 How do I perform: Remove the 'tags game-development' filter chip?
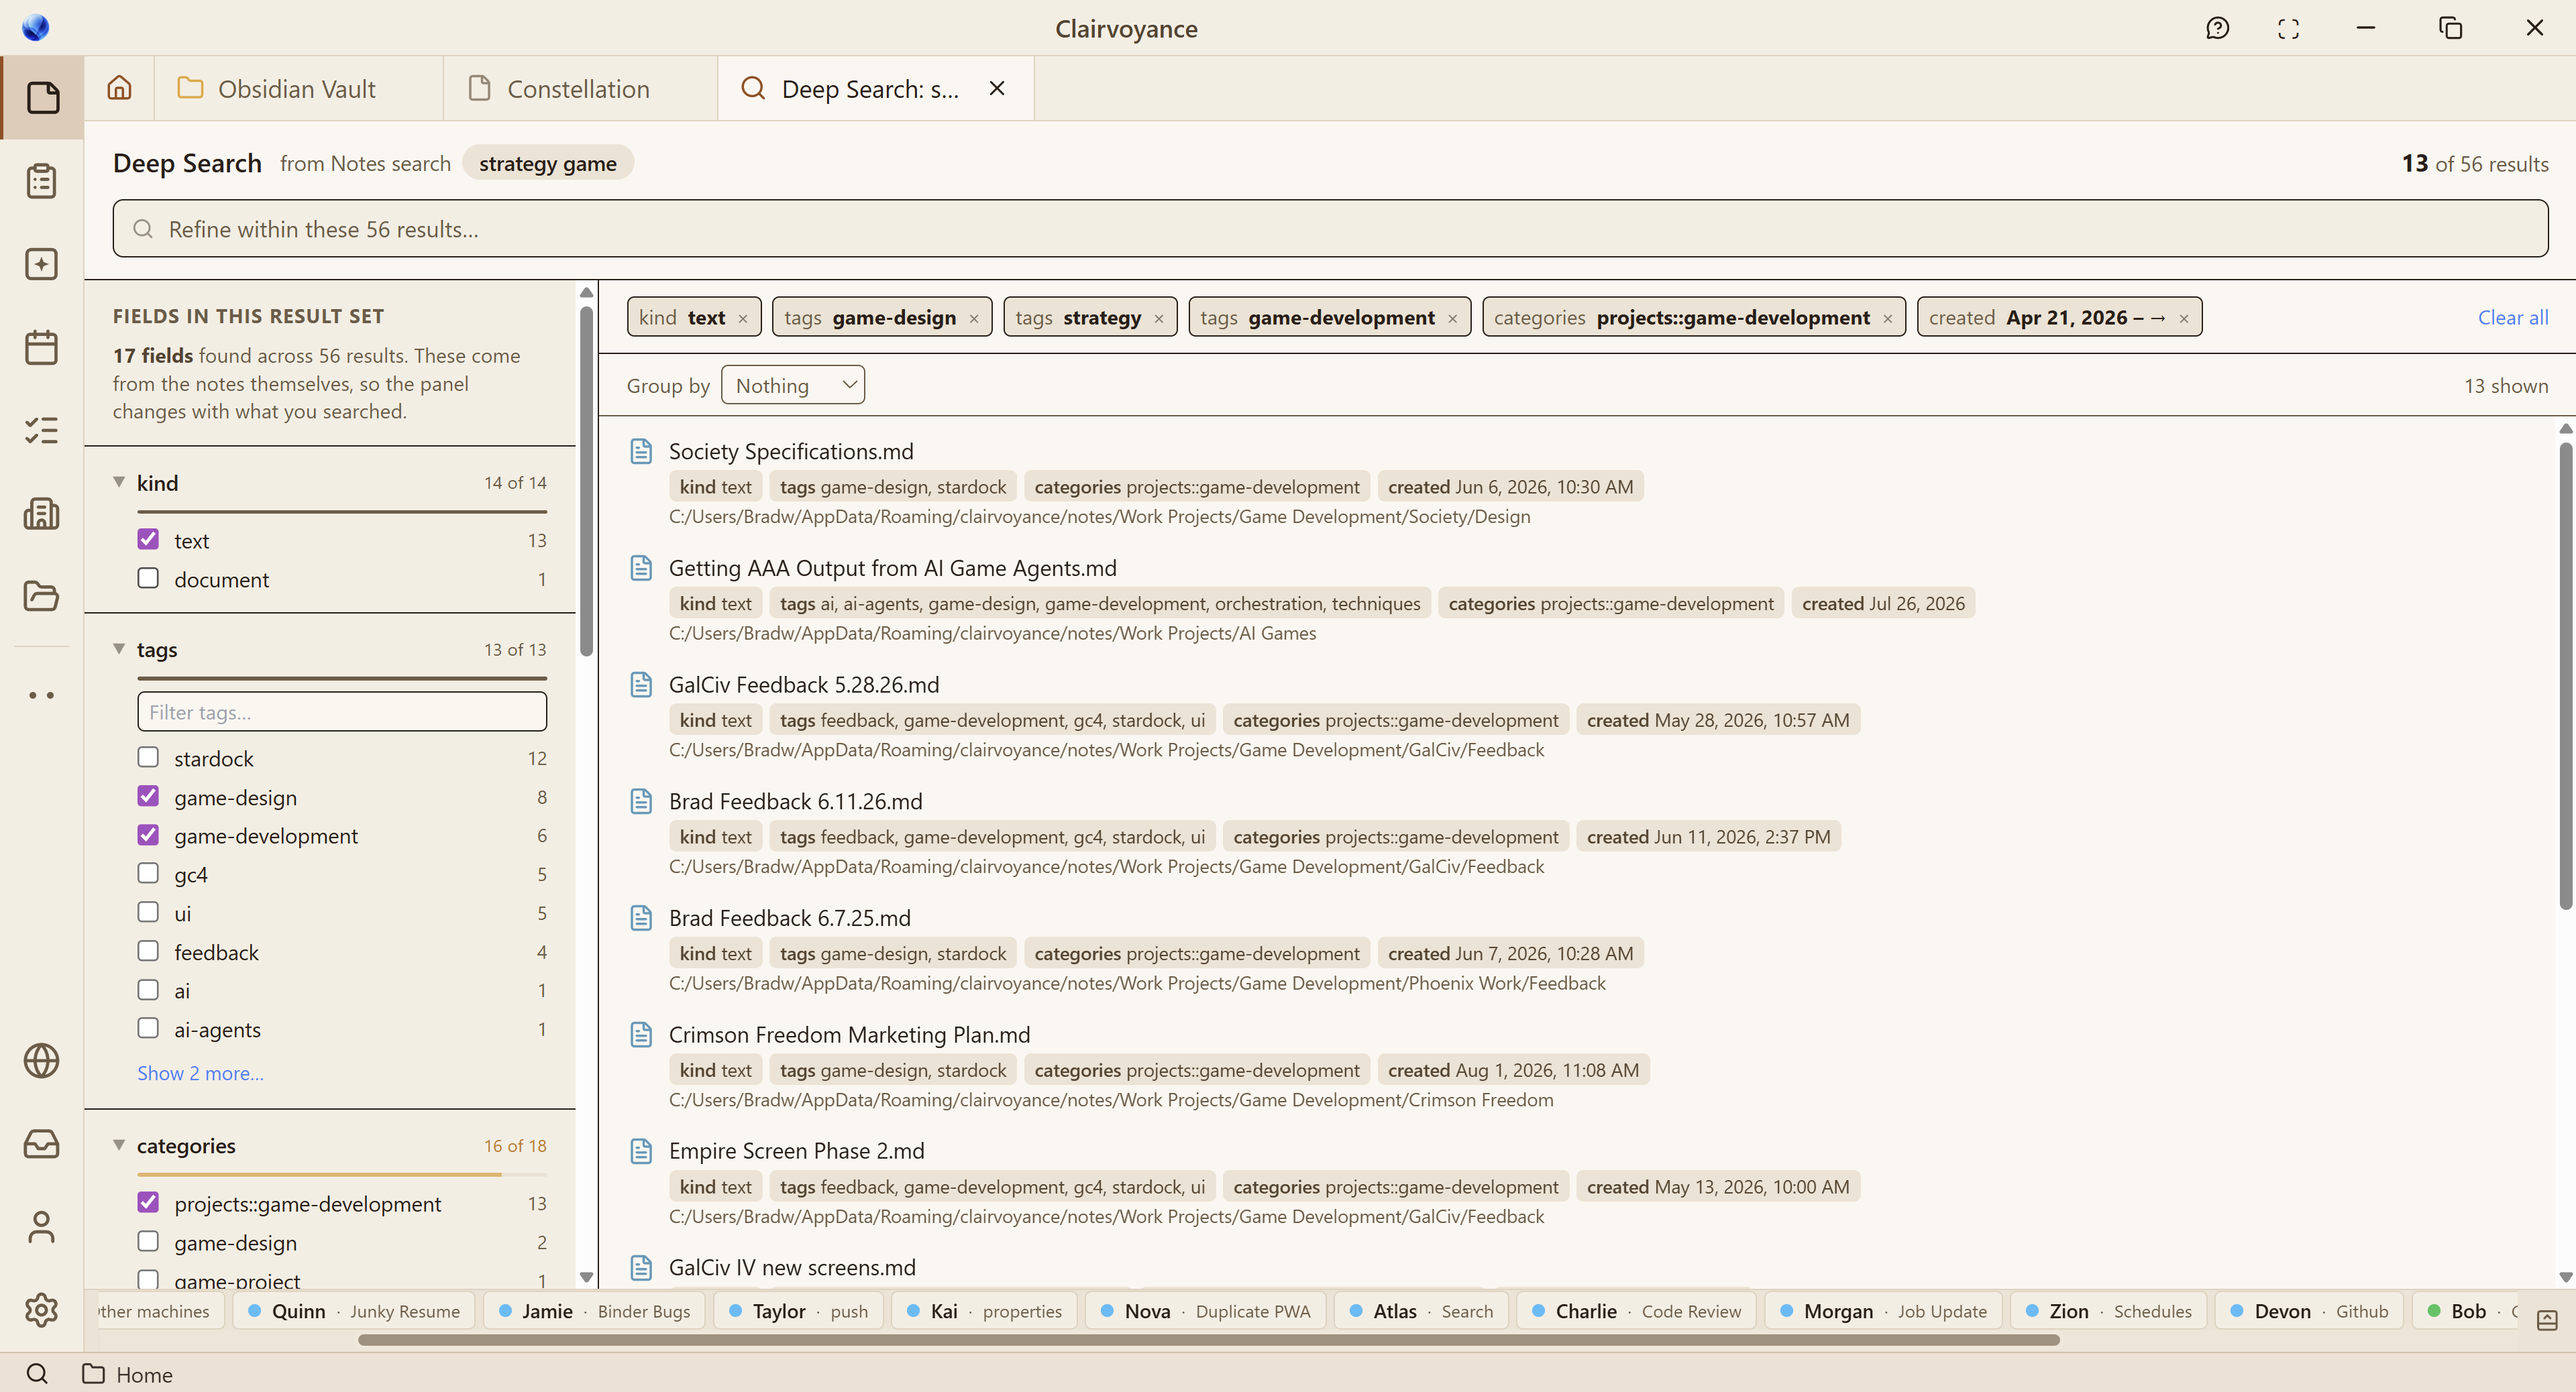coord(1452,318)
